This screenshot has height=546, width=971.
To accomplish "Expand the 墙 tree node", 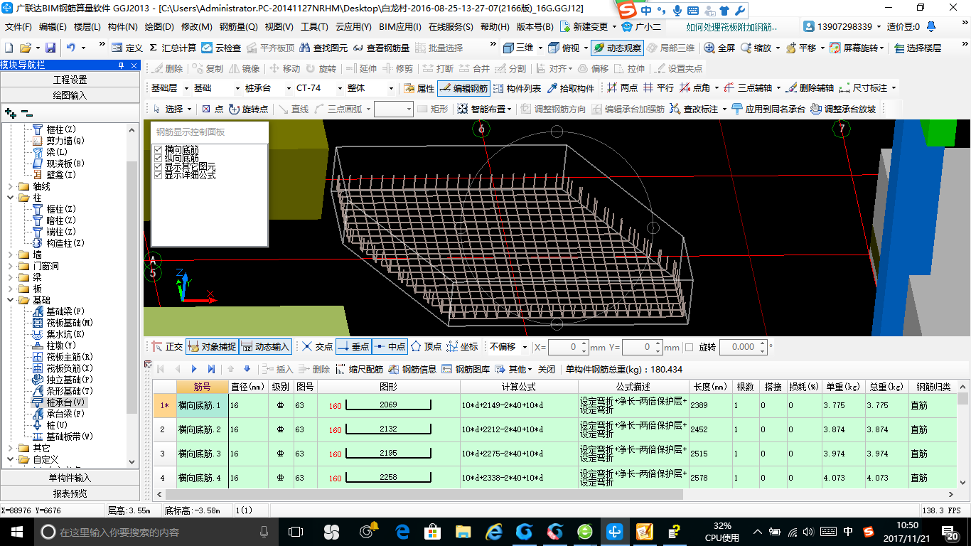I will pyautogui.click(x=10, y=255).
